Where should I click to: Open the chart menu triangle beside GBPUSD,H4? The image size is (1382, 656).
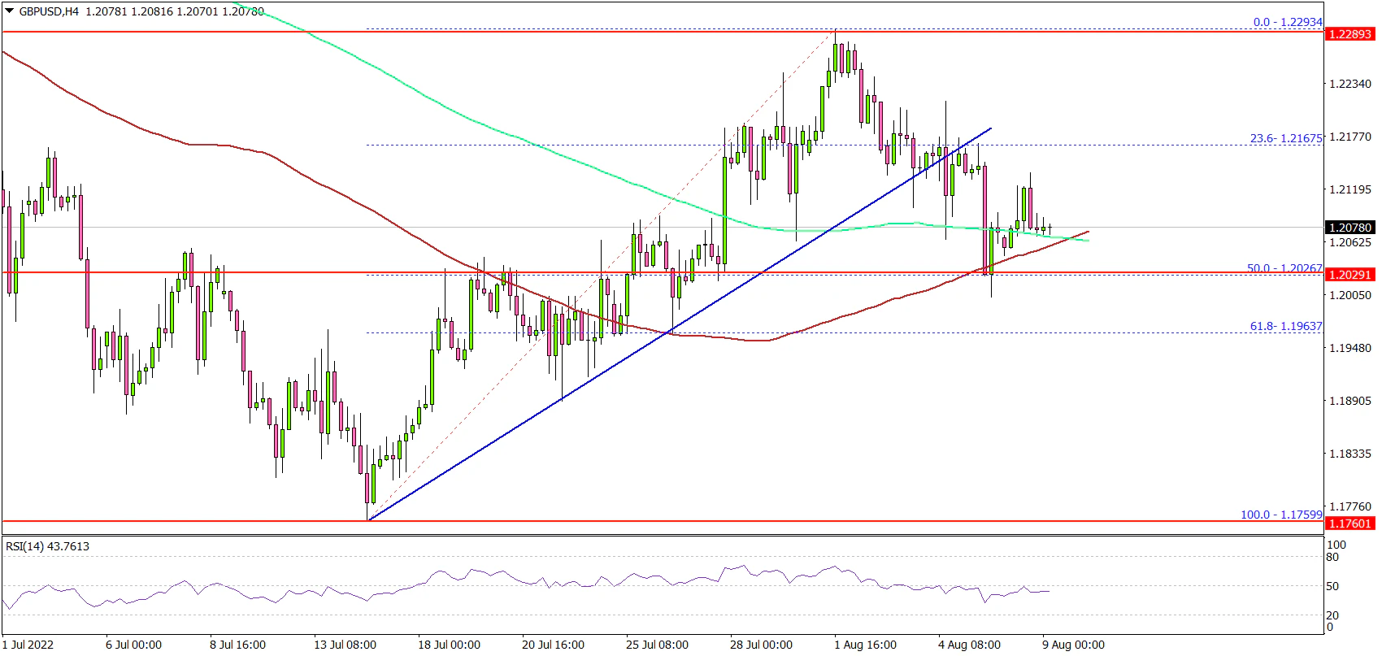[9, 12]
